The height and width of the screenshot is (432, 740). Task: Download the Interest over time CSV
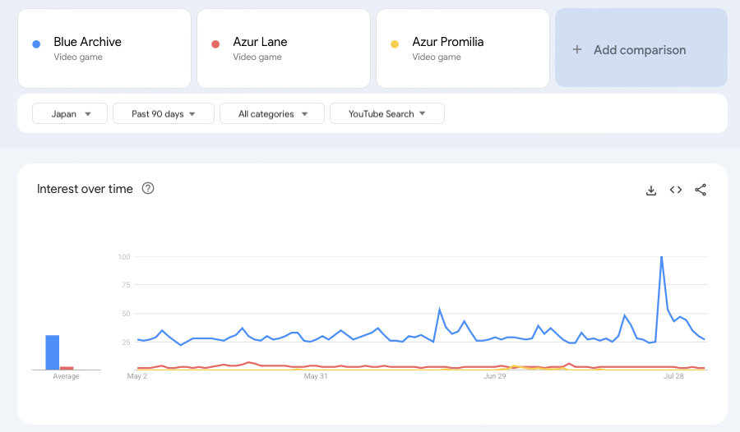(x=651, y=190)
